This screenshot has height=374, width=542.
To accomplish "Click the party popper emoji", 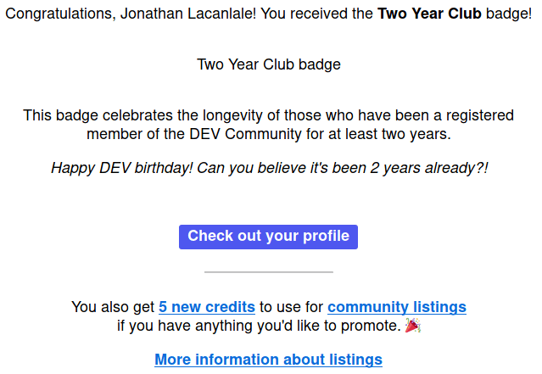I will 413,326.
